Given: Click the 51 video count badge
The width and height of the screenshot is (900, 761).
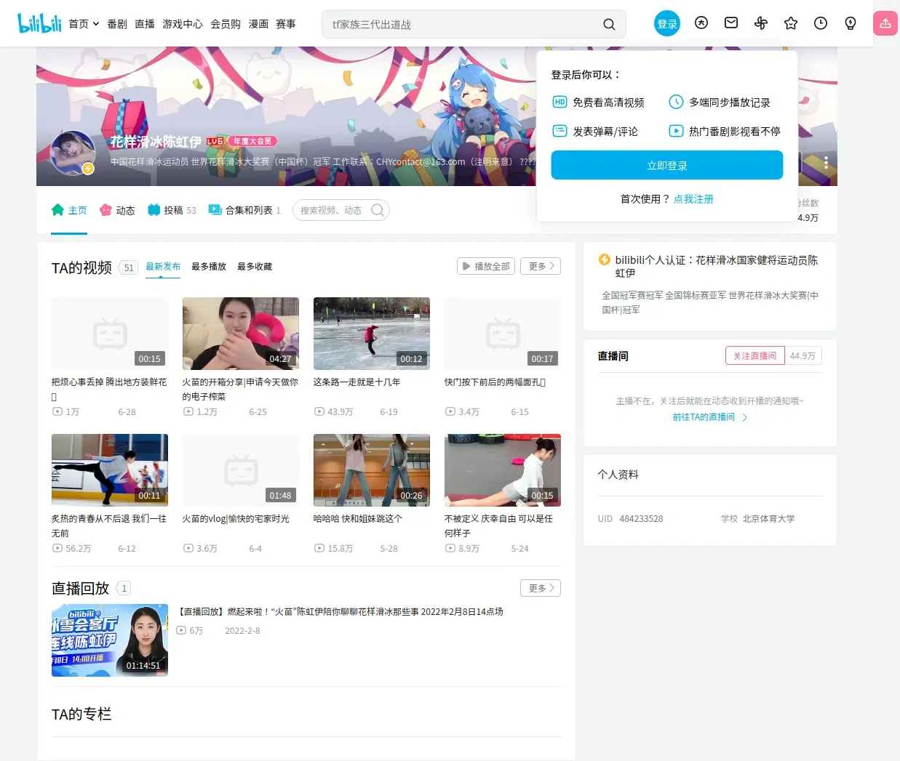Looking at the screenshot, I should click(128, 267).
